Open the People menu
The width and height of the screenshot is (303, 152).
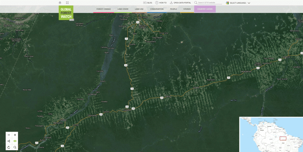pos(173,9)
